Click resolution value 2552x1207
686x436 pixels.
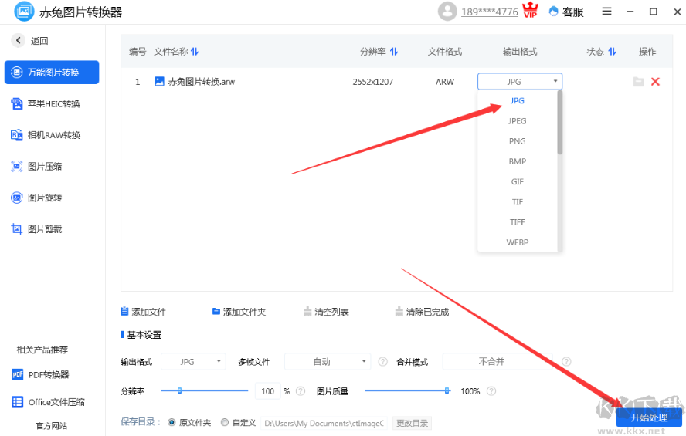coord(373,82)
